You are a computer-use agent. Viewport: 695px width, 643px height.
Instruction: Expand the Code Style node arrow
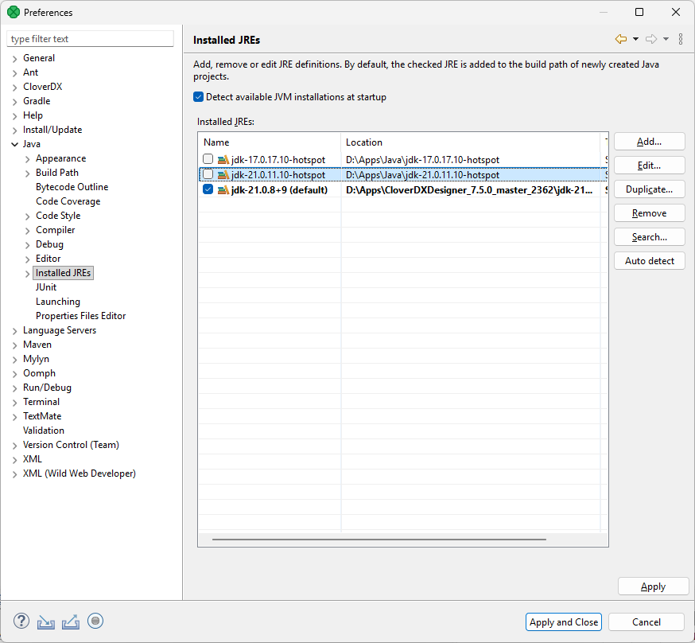coord(28,216)
